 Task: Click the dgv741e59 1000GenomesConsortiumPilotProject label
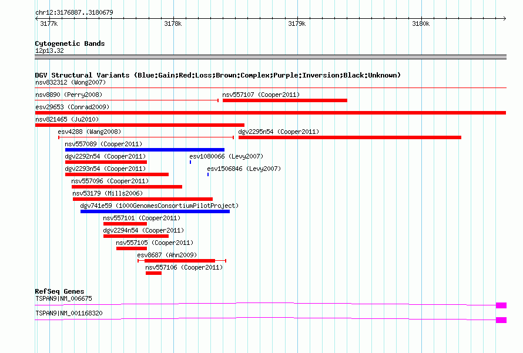coord(159,206)
